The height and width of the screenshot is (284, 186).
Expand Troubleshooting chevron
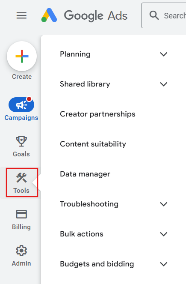pos(164,204)
